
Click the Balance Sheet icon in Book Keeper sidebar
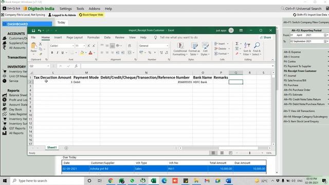coord(5,95)
